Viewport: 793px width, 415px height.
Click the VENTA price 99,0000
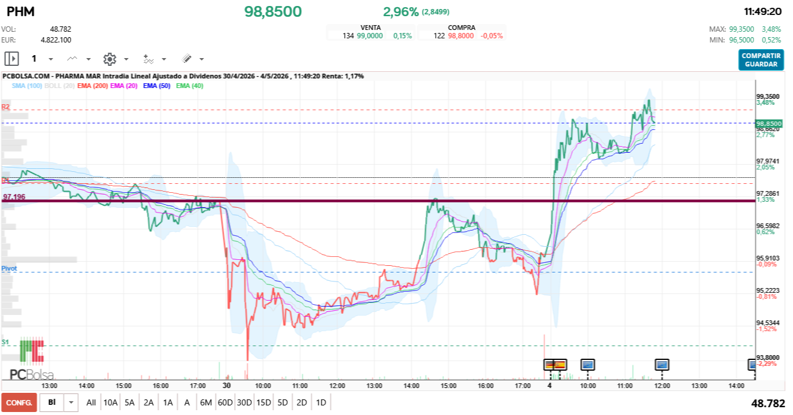370,36
